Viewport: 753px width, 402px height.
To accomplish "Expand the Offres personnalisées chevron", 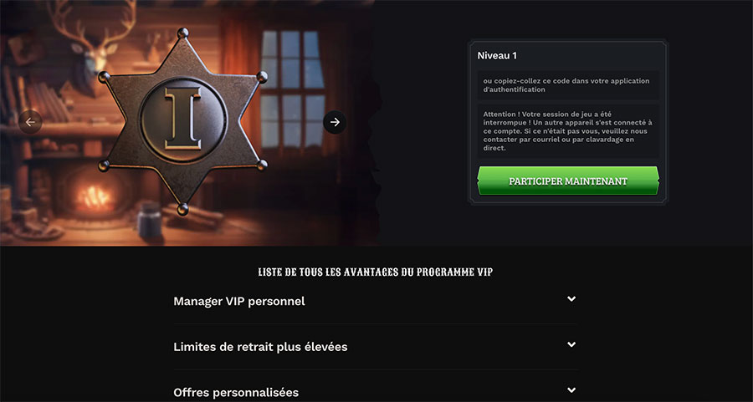I will [571, 390].
